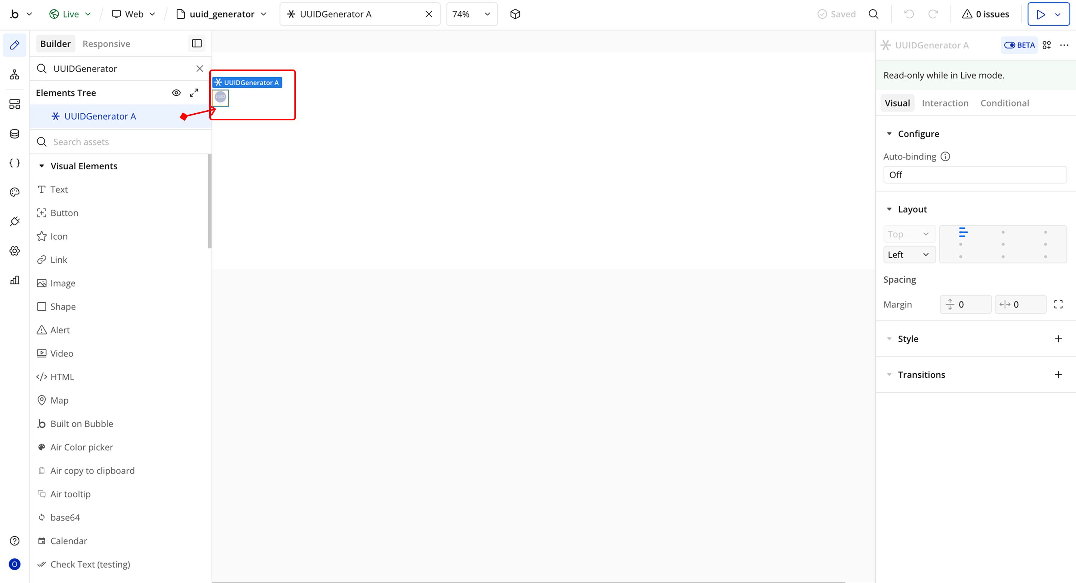
Task: Expand the Elements Tree with arrows icon
Action: tap(194, 93)
